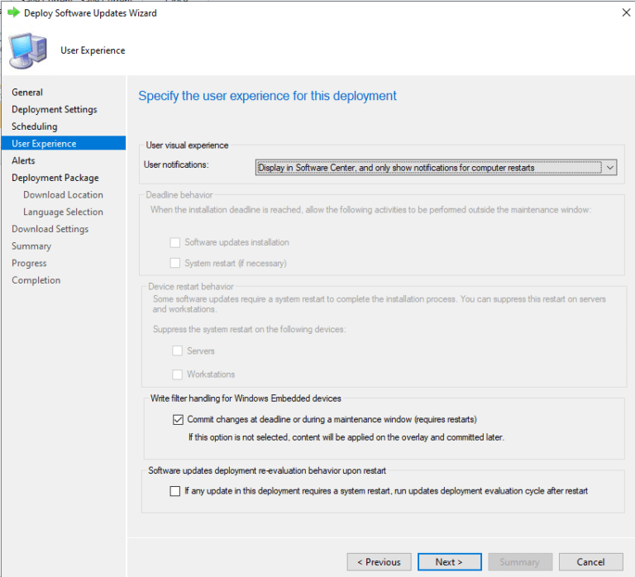This screenshot has width=635, height=577.
Task: Click the 'User visual experience' group label
Action: 187,145
